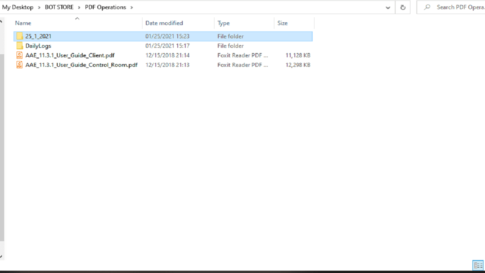This screenshot has width=485, height=273.
Task: Click the Search PDF Operations box
Action: pos(451,7)
